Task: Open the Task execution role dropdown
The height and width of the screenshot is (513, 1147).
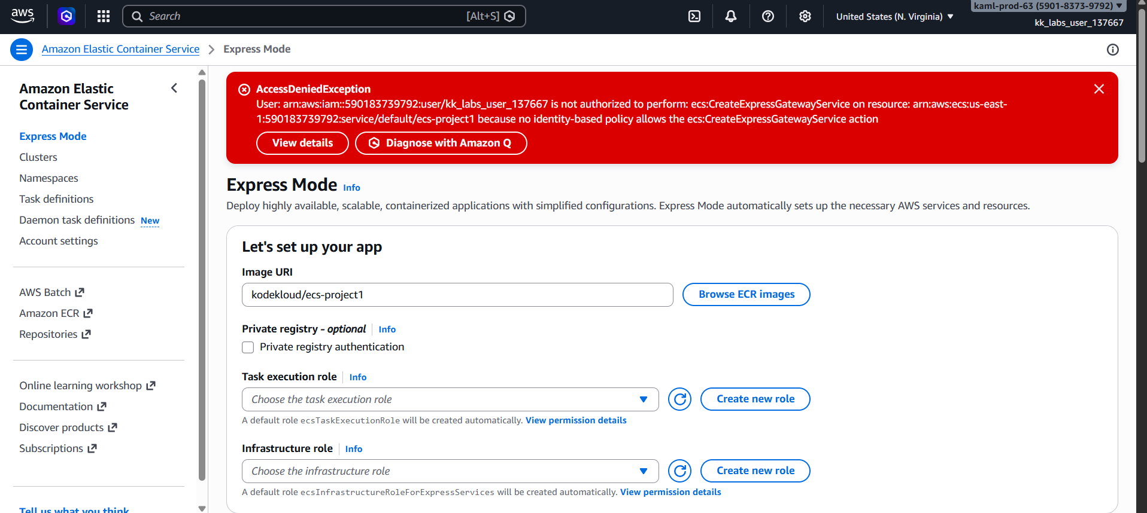Action: tap(450, 399)
